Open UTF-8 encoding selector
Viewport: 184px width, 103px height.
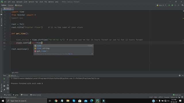(x=160, y=97)
